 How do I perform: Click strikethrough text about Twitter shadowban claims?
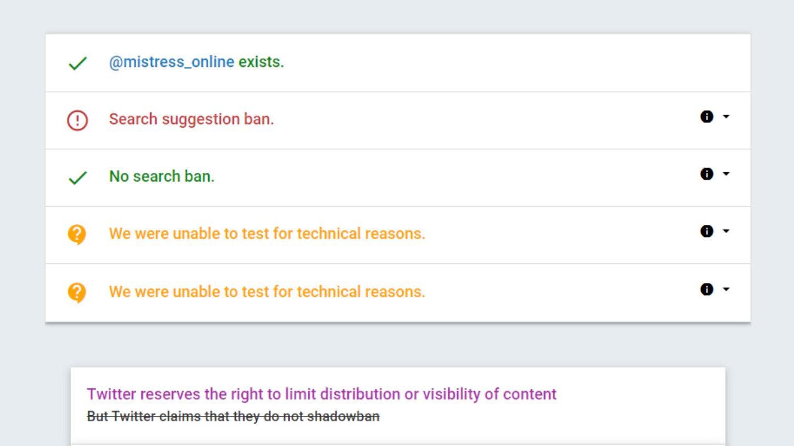pos(233,416)
